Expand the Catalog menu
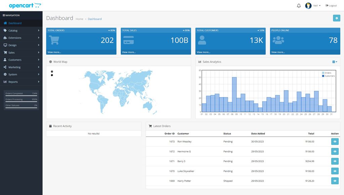344x195 pixels. coord(21,31)
